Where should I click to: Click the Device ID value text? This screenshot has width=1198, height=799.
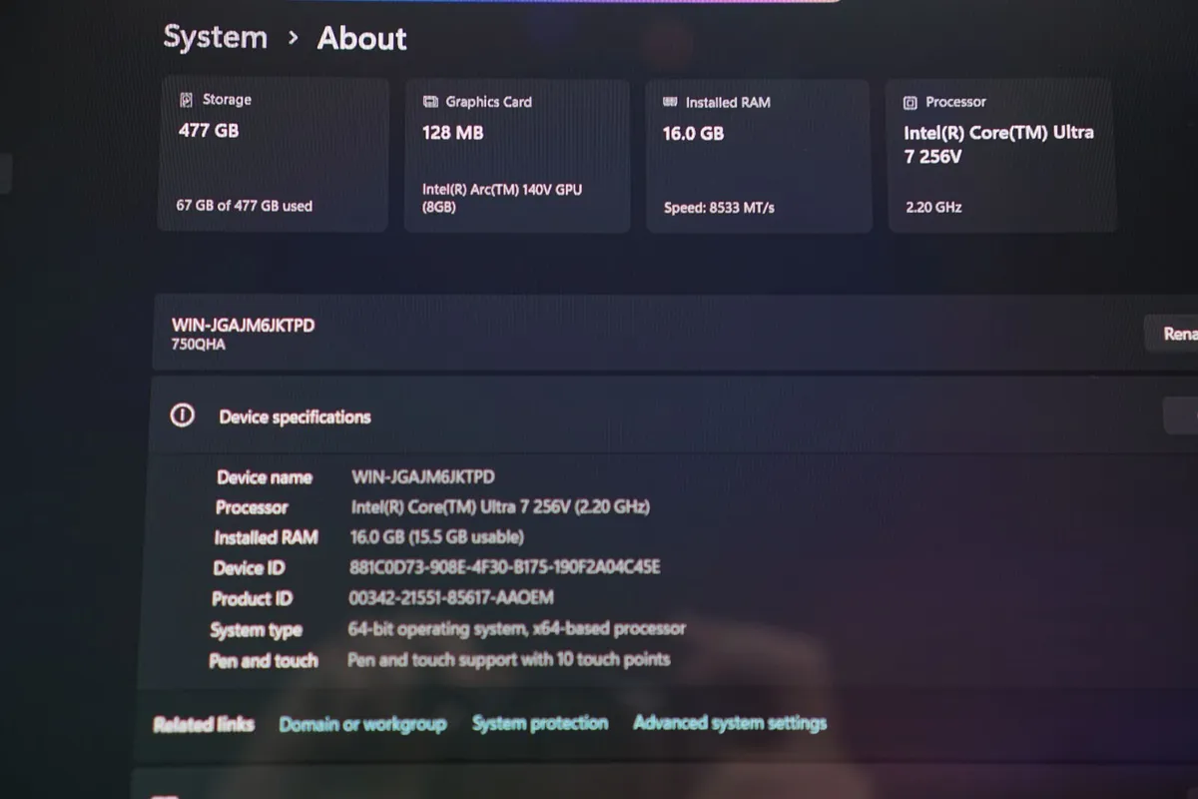(504, 567)
